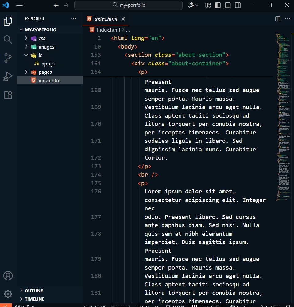Click the my-portfolio command center search box

tap(128, 5)
